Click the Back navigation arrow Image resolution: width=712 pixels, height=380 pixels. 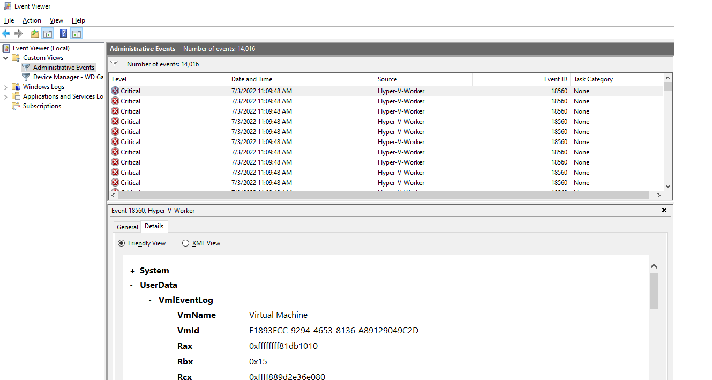6,33
